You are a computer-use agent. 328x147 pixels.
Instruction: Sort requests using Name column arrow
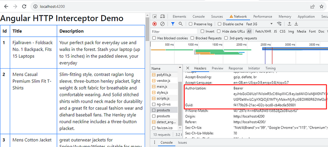coord(180,67)
